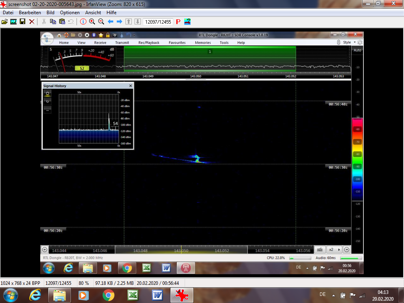Click the S2 signal strength label

pos(82,68)
